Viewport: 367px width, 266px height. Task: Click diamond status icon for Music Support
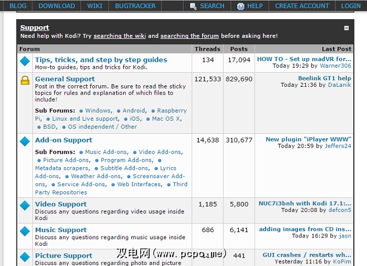pyautogui.click(x=25, y=231)
